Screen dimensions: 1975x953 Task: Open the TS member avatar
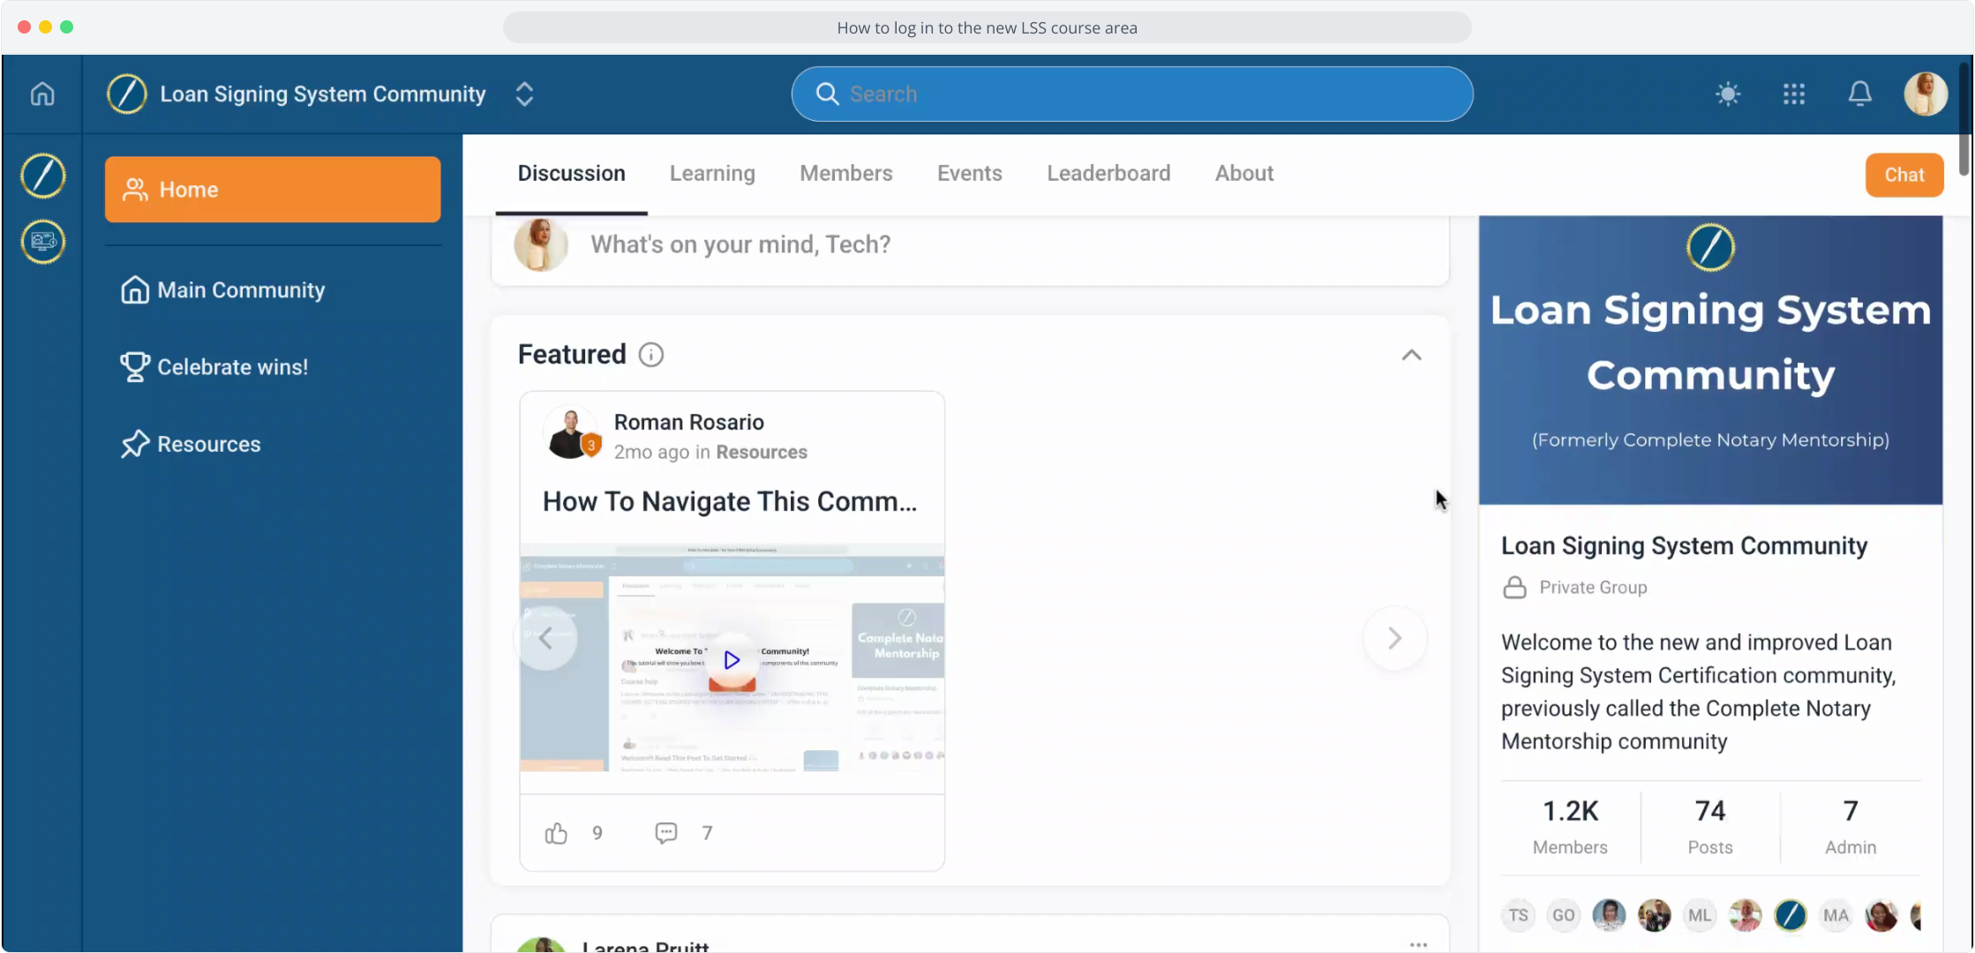(x=1518, y=916)
